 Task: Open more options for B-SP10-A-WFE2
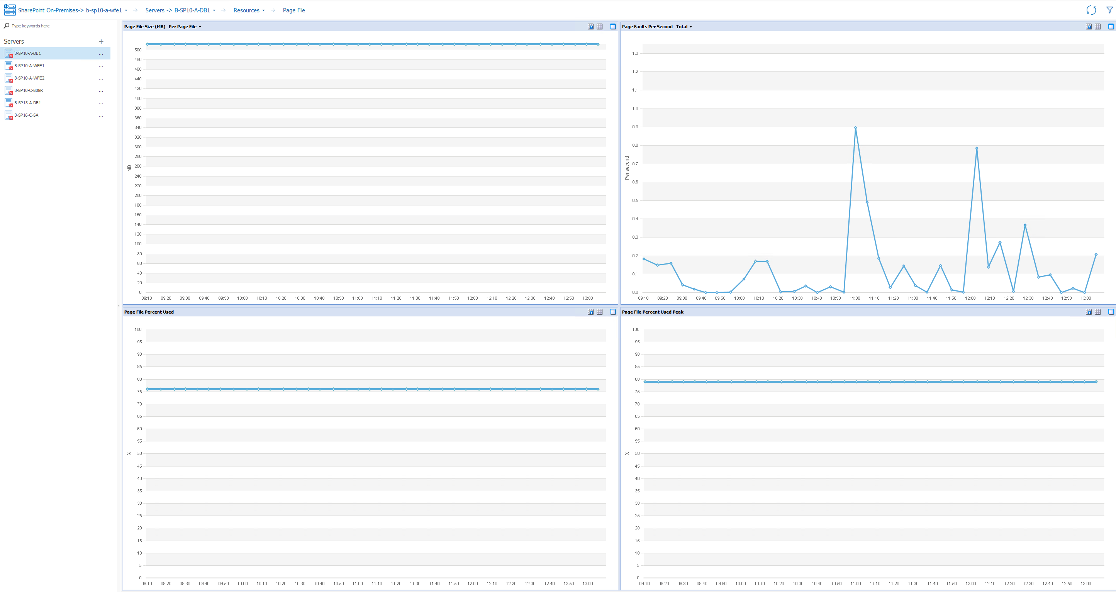101,78
